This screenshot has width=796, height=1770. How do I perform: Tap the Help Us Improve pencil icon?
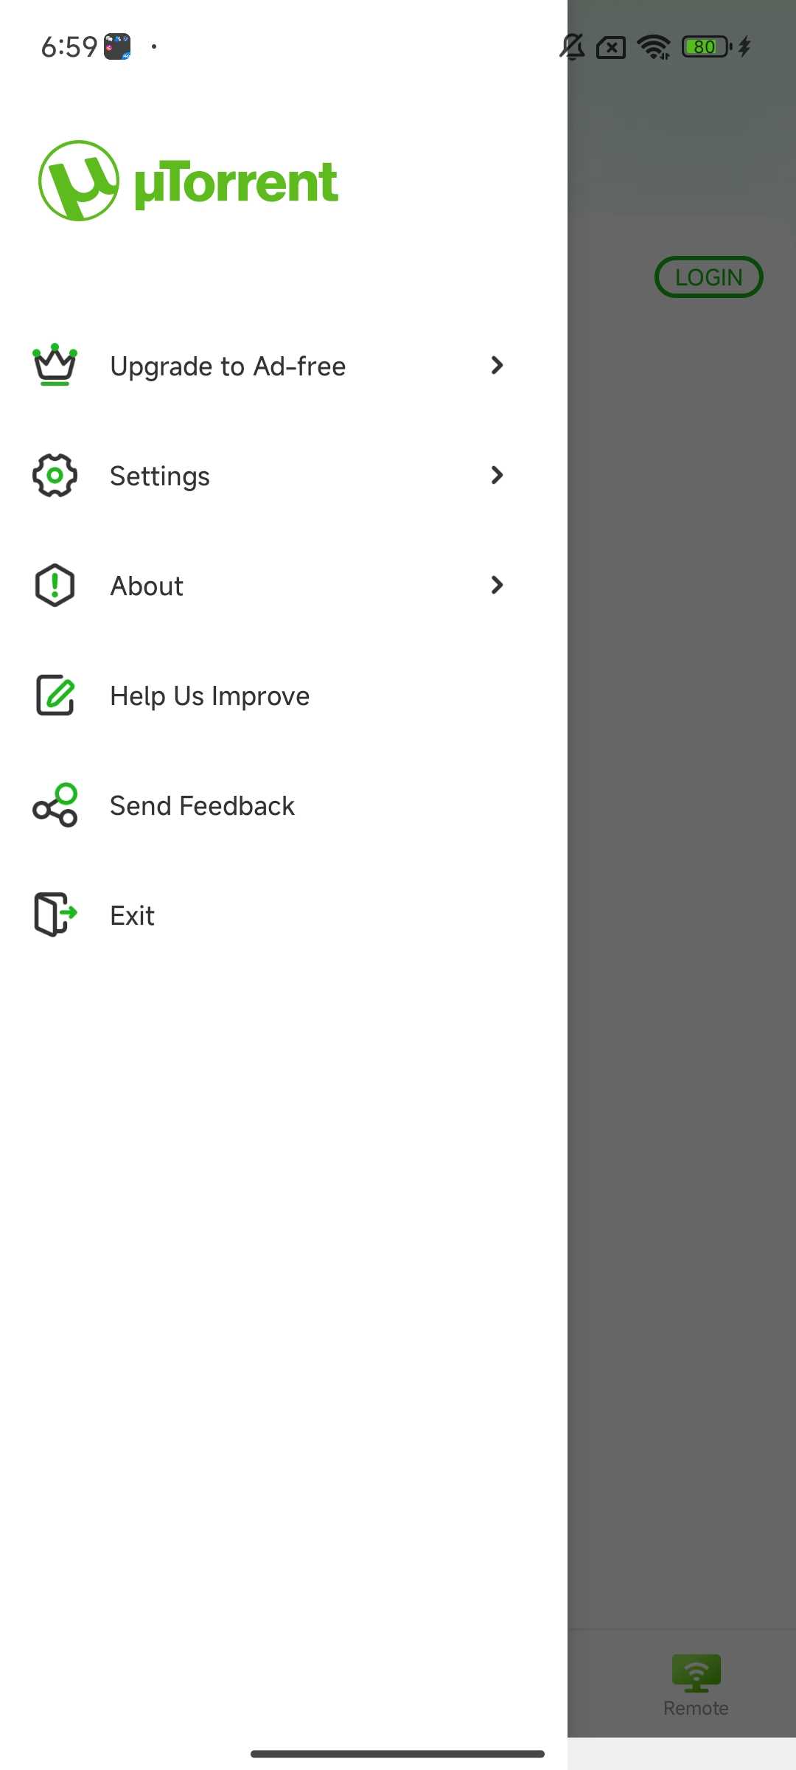pos(55,695)
